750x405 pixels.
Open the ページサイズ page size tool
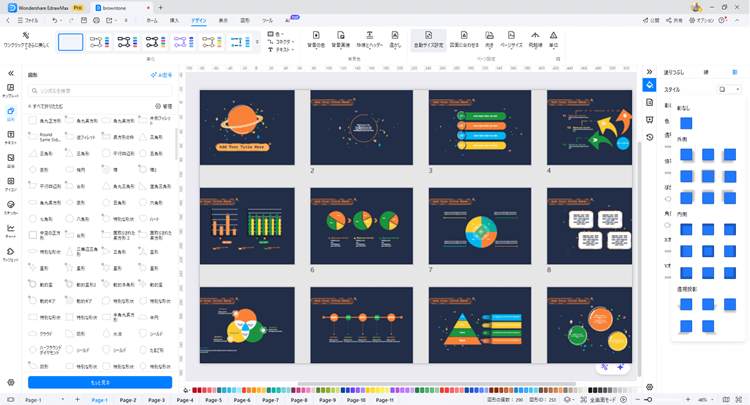[511, 36]
